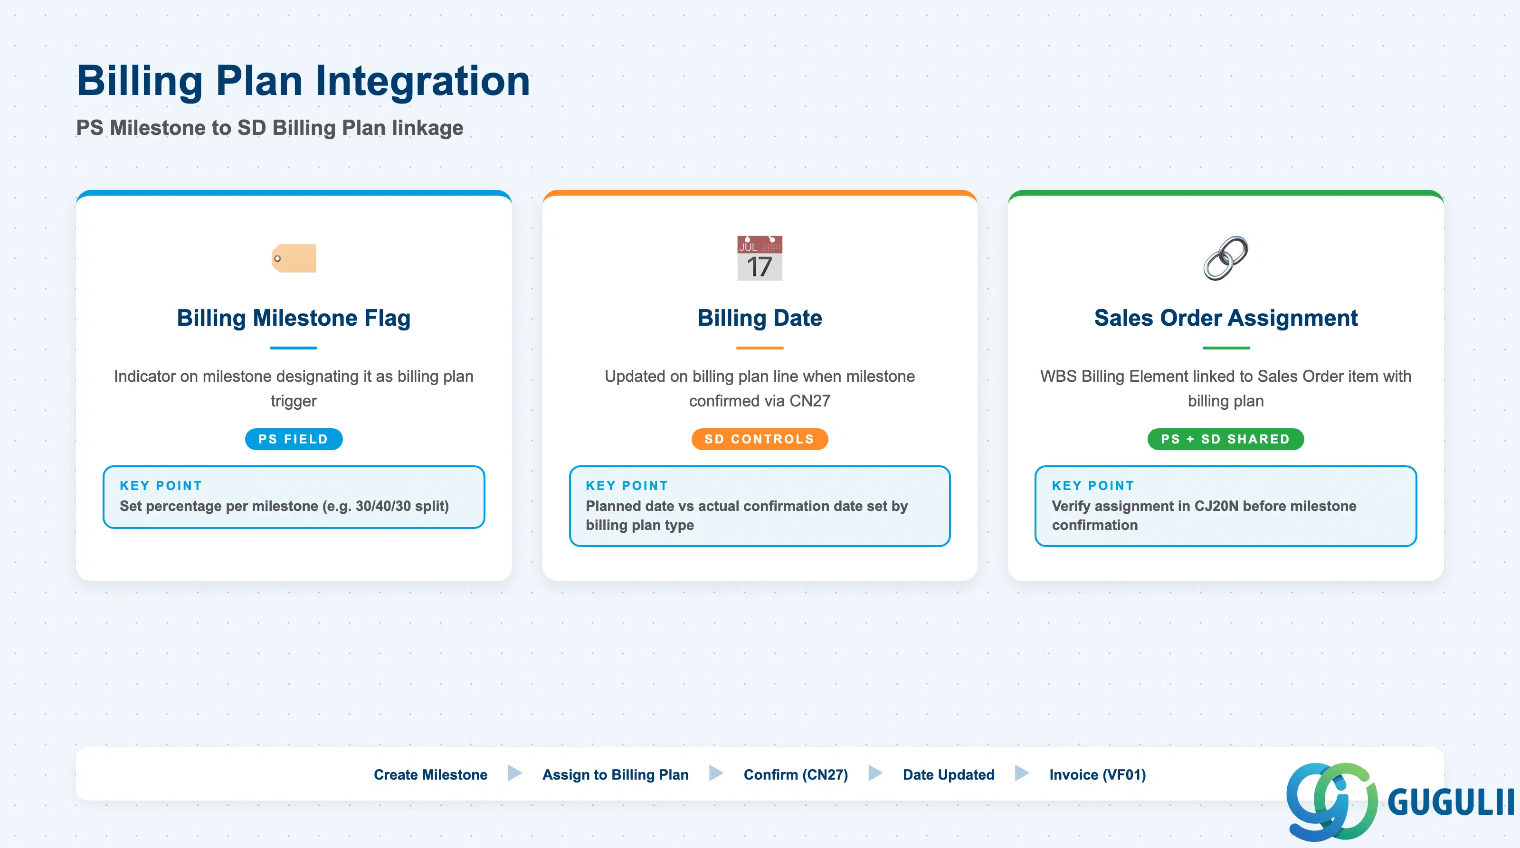1520x848 pixels.
Task: Click the Sales Order Assignment heading
Action: (1225, 318)
